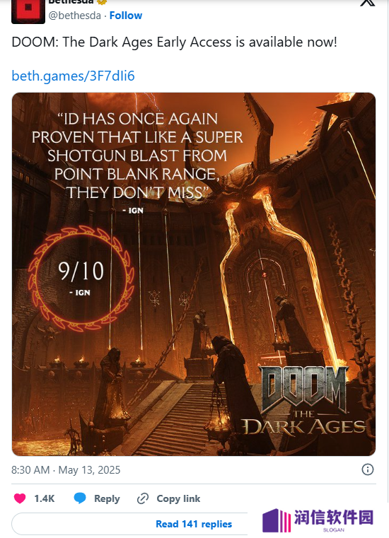Click the DOOM The Dark Ages logo
The height and width of the screenshot is (538, 389).
pyautogui.click(x=304, y=401)
